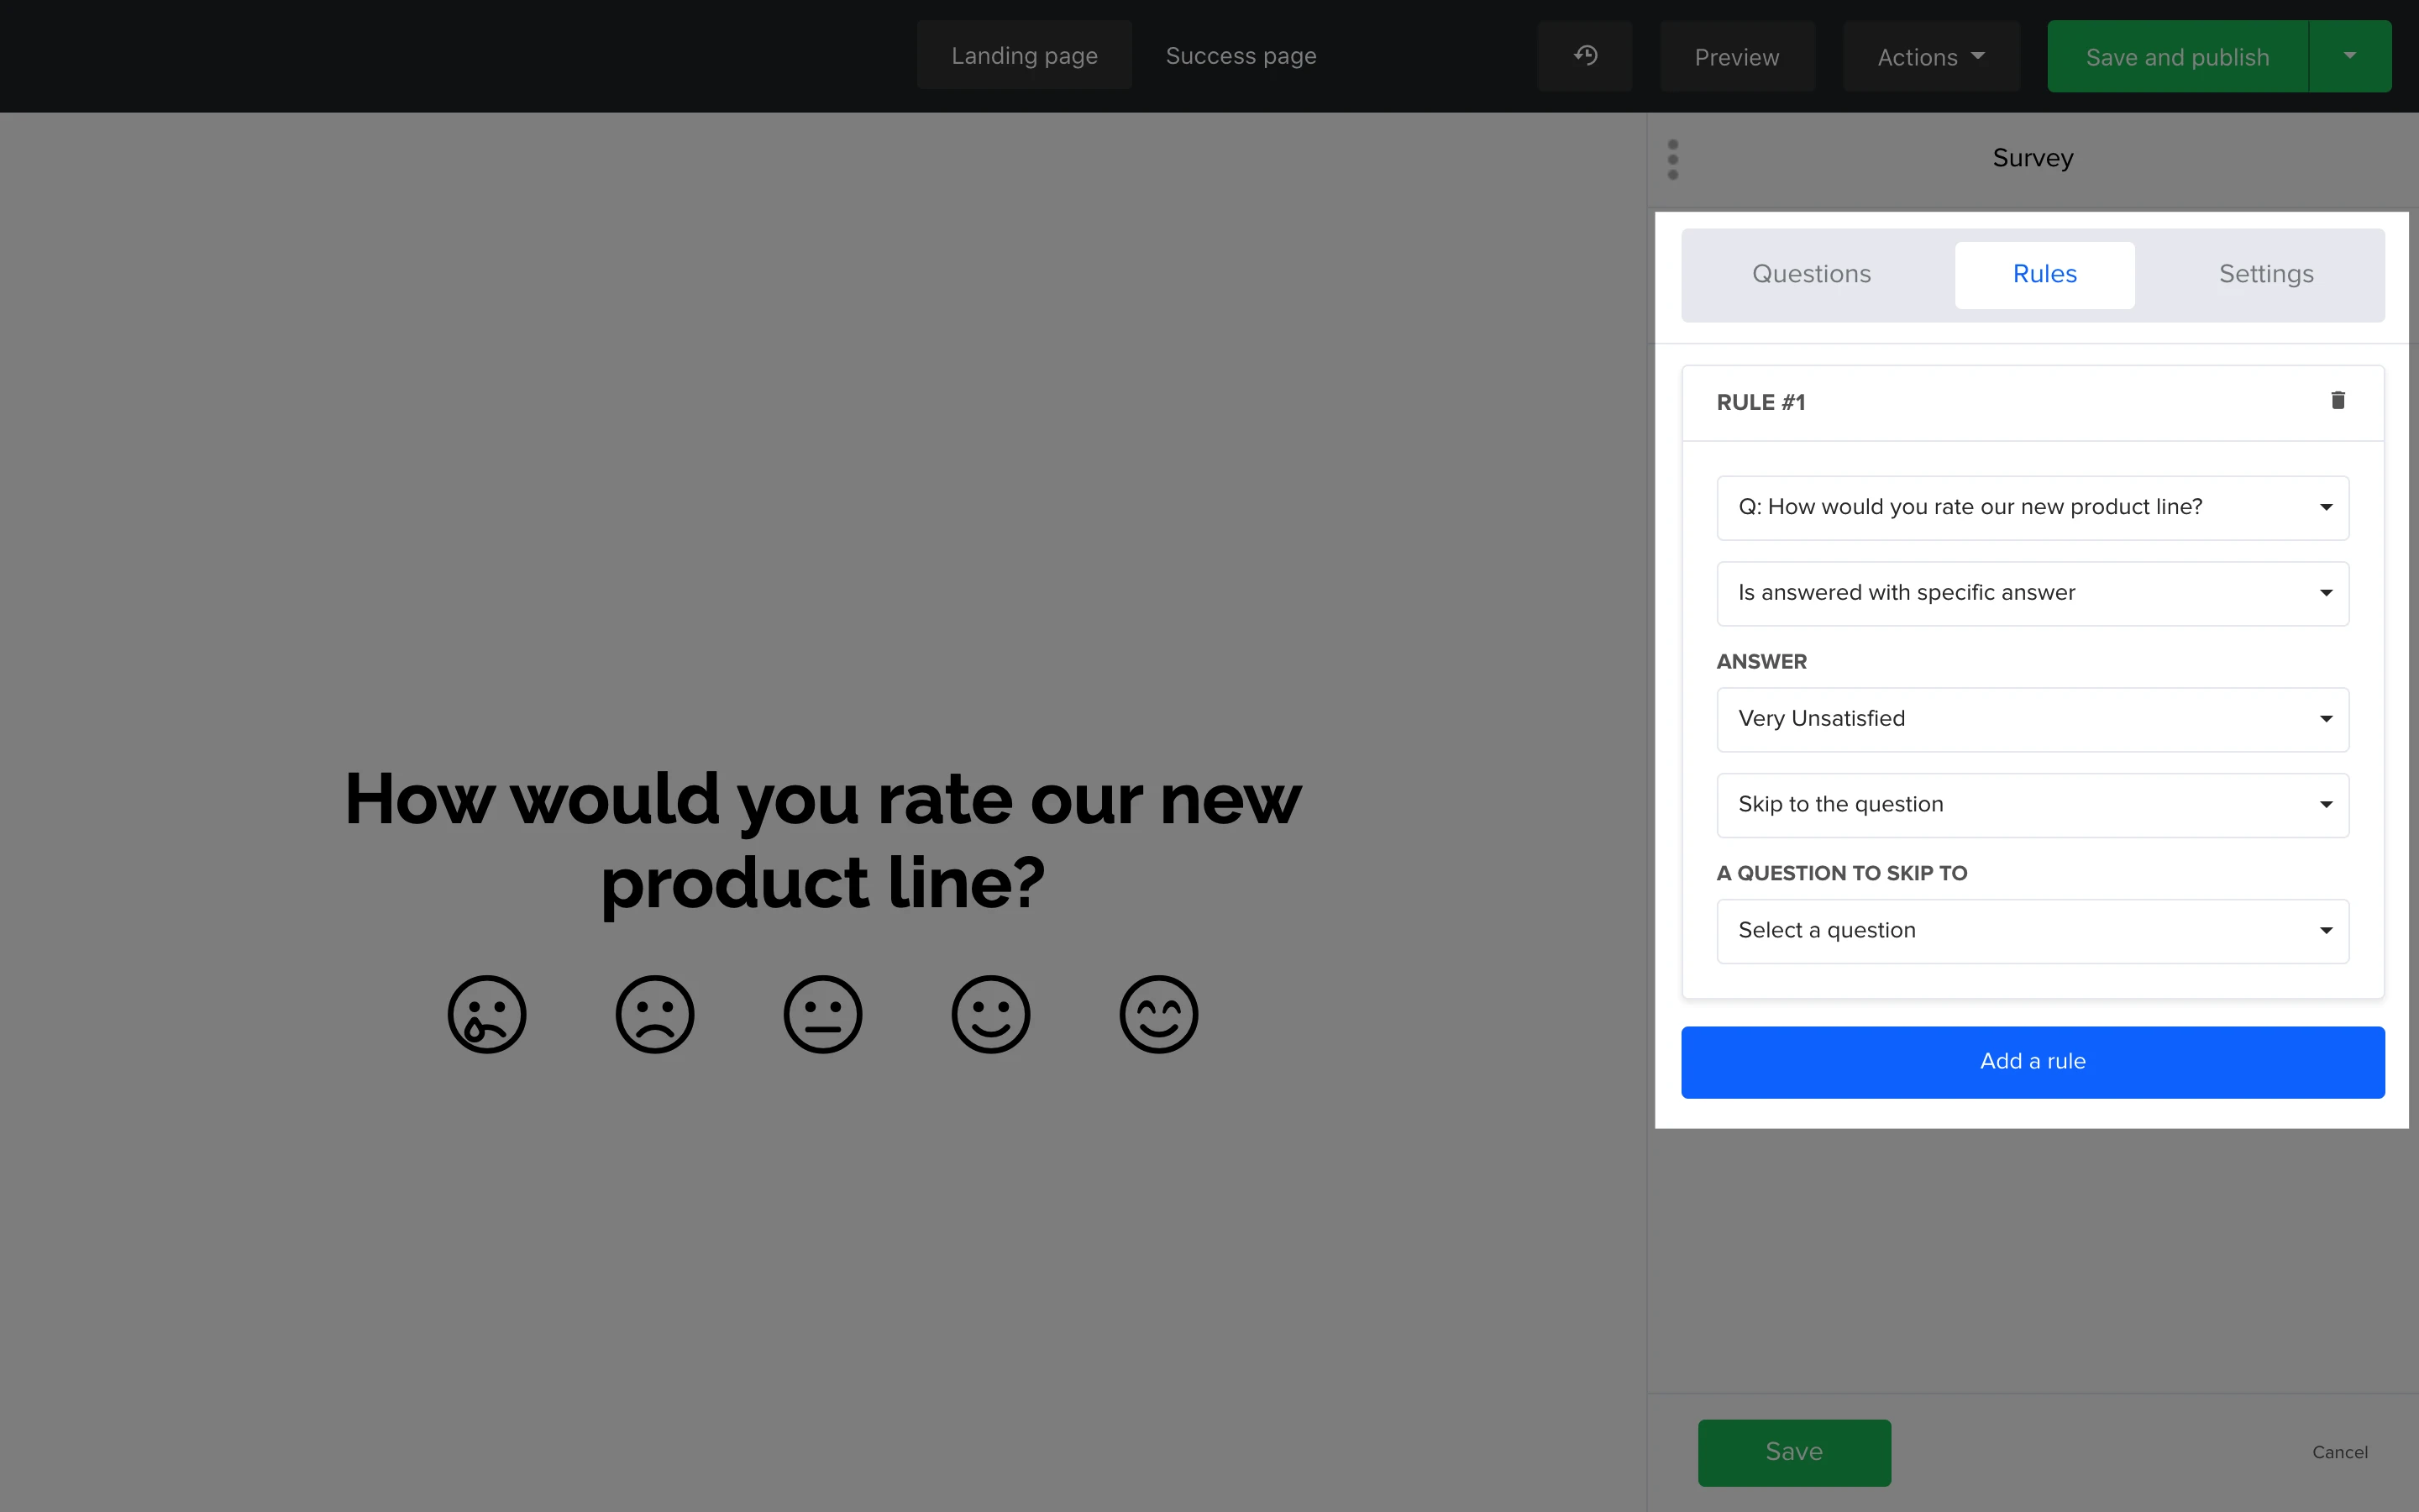Click the Cancel link
This screenshot has height=1512, width=2419.
pyautogui.click(x=2339, y=1452)
